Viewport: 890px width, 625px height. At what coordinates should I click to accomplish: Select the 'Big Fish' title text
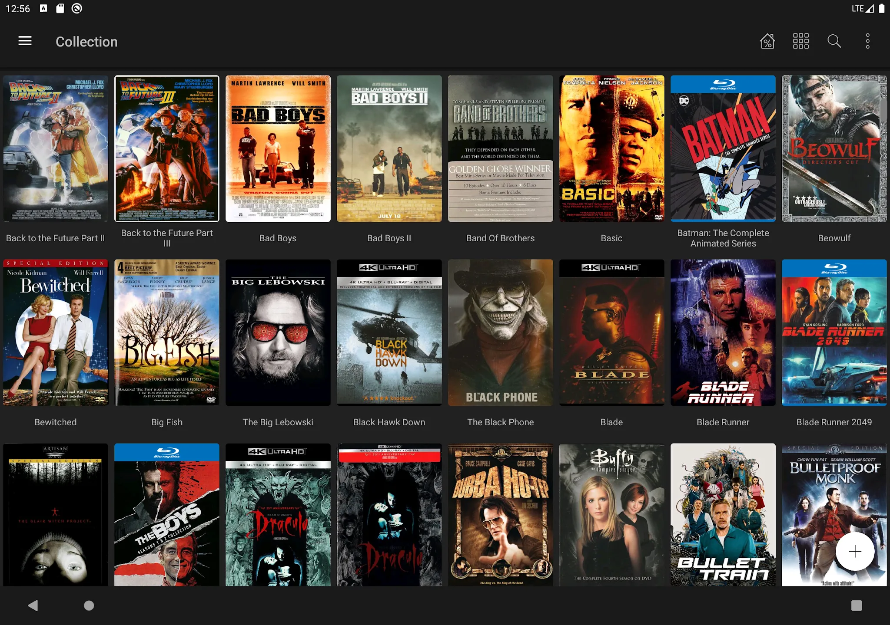point(167,422)
